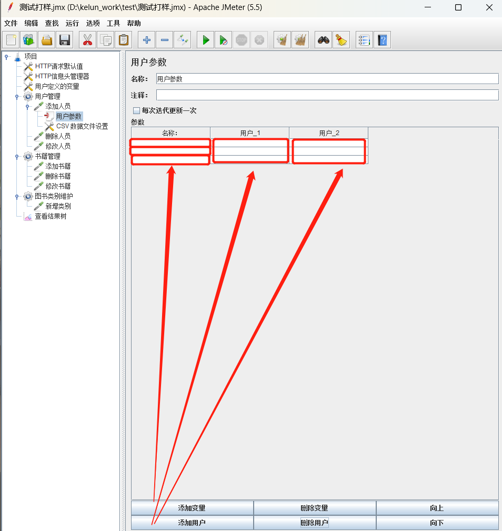Save the test plan with the floppy disk icon
Viewport: 502px width, 531px height.
[x=65, y=40]
